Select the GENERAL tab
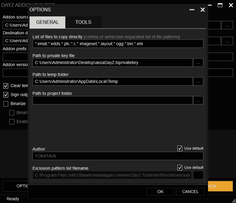Viewport: 236px width, 203px height. (47, 22)
